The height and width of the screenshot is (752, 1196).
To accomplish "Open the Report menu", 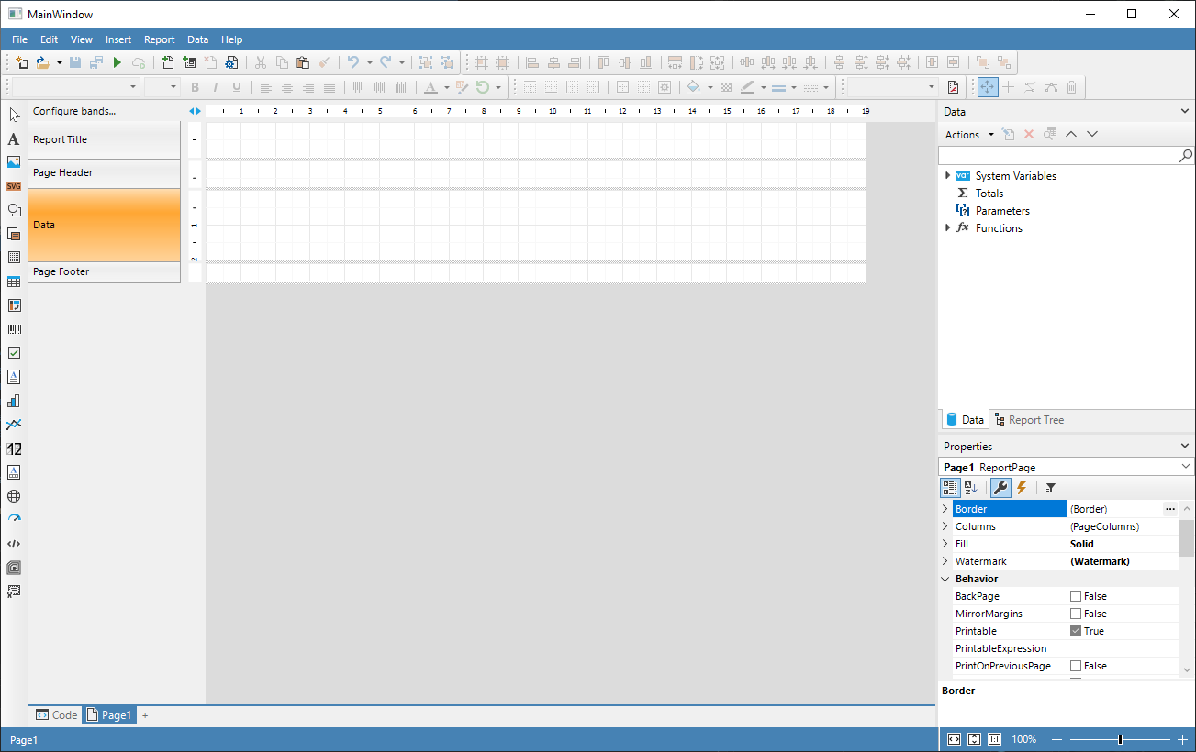I will 159,39.
